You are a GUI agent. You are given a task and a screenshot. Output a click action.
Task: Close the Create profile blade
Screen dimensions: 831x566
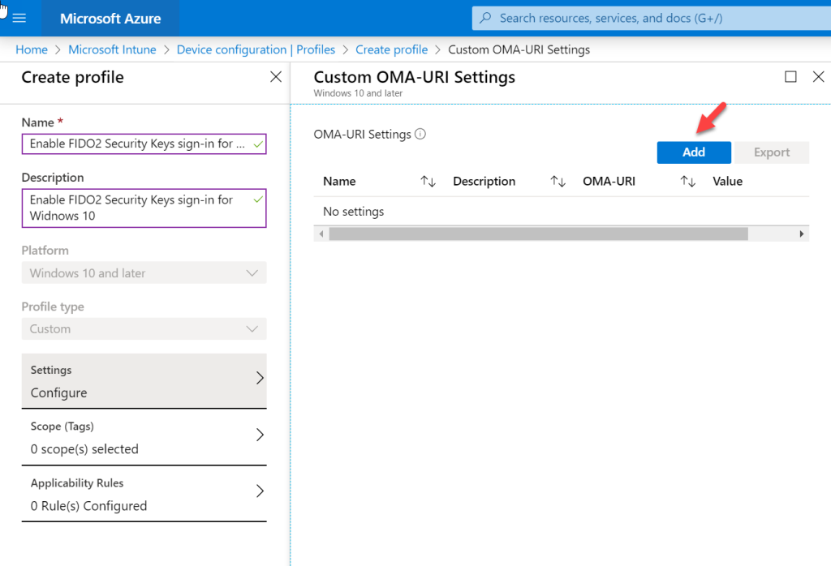(x=275, y=76)
